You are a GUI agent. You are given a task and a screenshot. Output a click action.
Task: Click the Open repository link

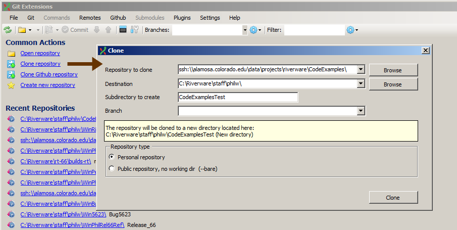pyautogui.click(x=40, y=53)
